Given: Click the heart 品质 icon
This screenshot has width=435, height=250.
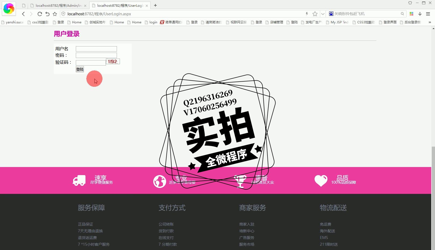Looking at the screenshot, I should pos(321,181).
